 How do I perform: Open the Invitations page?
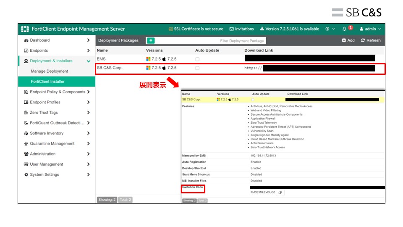coord(242,29)
